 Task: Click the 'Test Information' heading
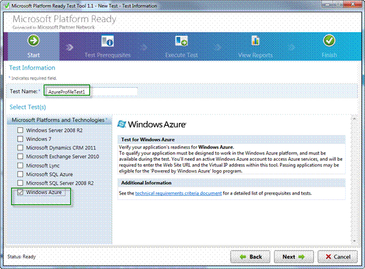[32, 68]
